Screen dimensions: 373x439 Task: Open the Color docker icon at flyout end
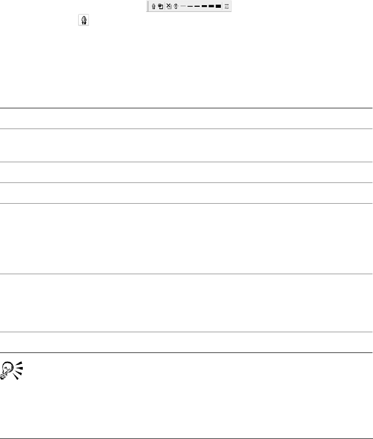(x=227, y=6)
